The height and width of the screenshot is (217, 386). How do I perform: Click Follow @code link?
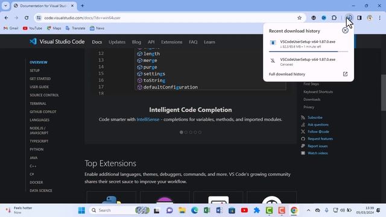(x=318, y=131)
